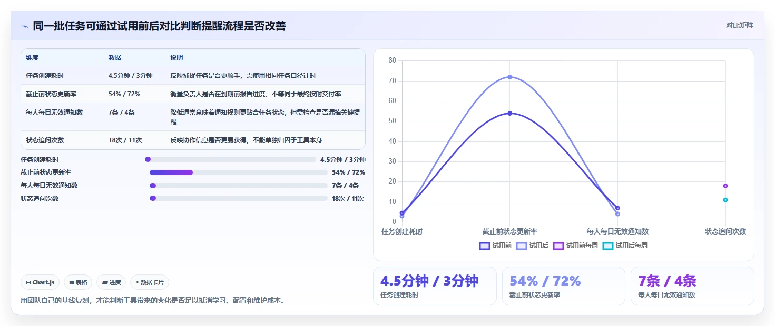
Task: Open the 7条 / 4条 stat card
Action: tap(692, 286)
